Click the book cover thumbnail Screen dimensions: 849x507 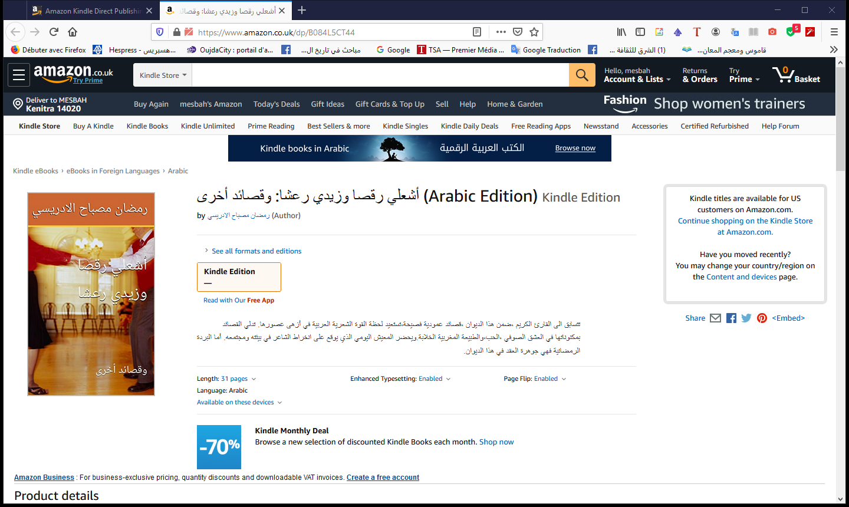(91, 294)
